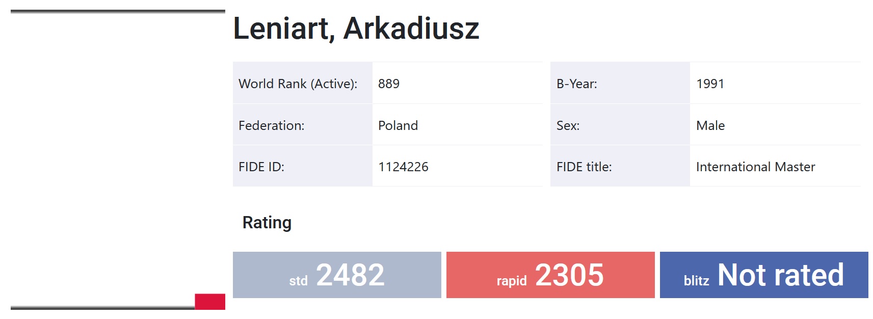Click the Federation value Poland

tap(398, 125)
